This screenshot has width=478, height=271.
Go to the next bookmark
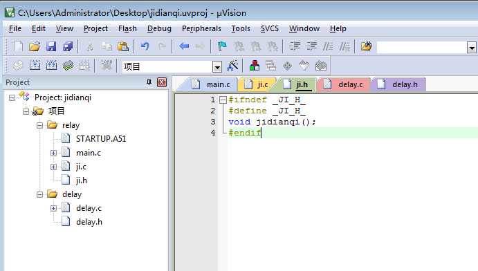(255, 46)
